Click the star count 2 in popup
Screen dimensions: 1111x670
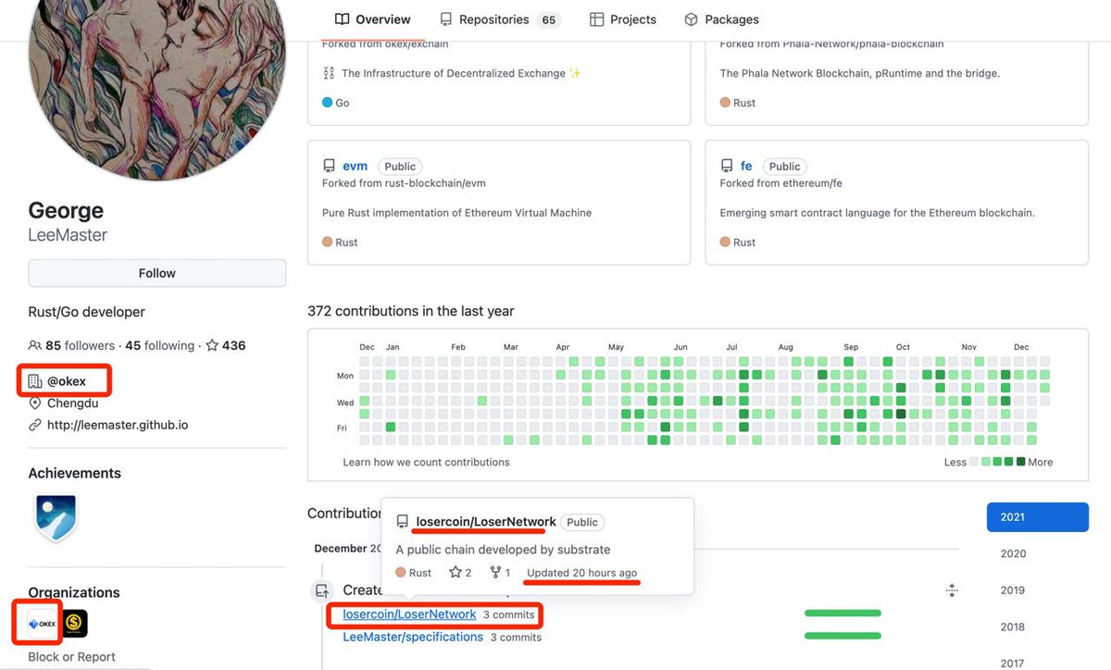point(460,573)
